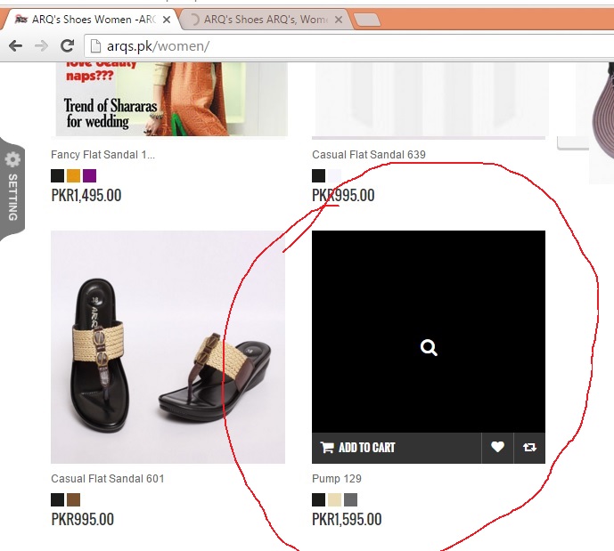Open the Casual Flat Sandal 639 link
This screenshot has width=614, height=551.
tap(368, 155)
